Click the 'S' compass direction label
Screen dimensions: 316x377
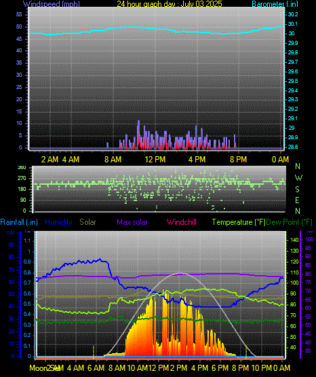pyautogui.click(x=297, y=190)
